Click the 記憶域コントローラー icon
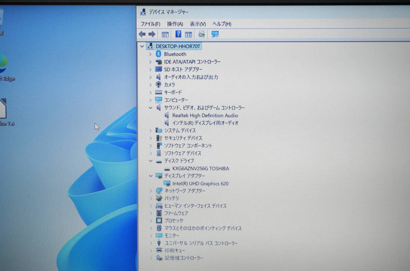This screenshot has width=410, height=271. (160, 258)
